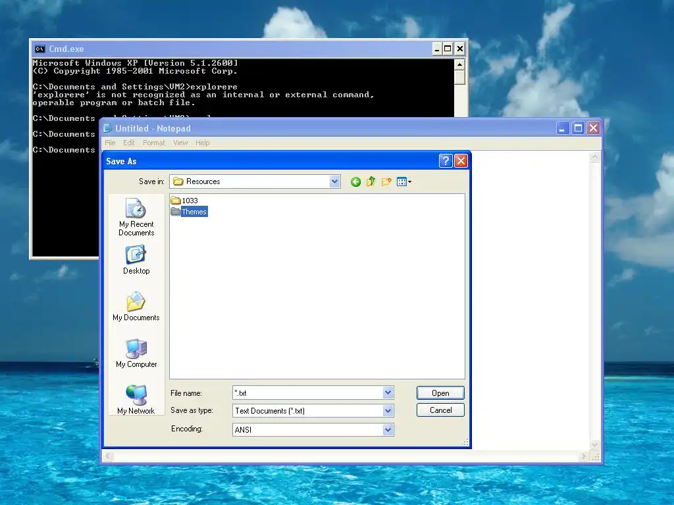The width and height of the screenshot is (674, 505).
Task: Click Notepad horizontal scrollbar left arrow
Action: coord(109,456)
